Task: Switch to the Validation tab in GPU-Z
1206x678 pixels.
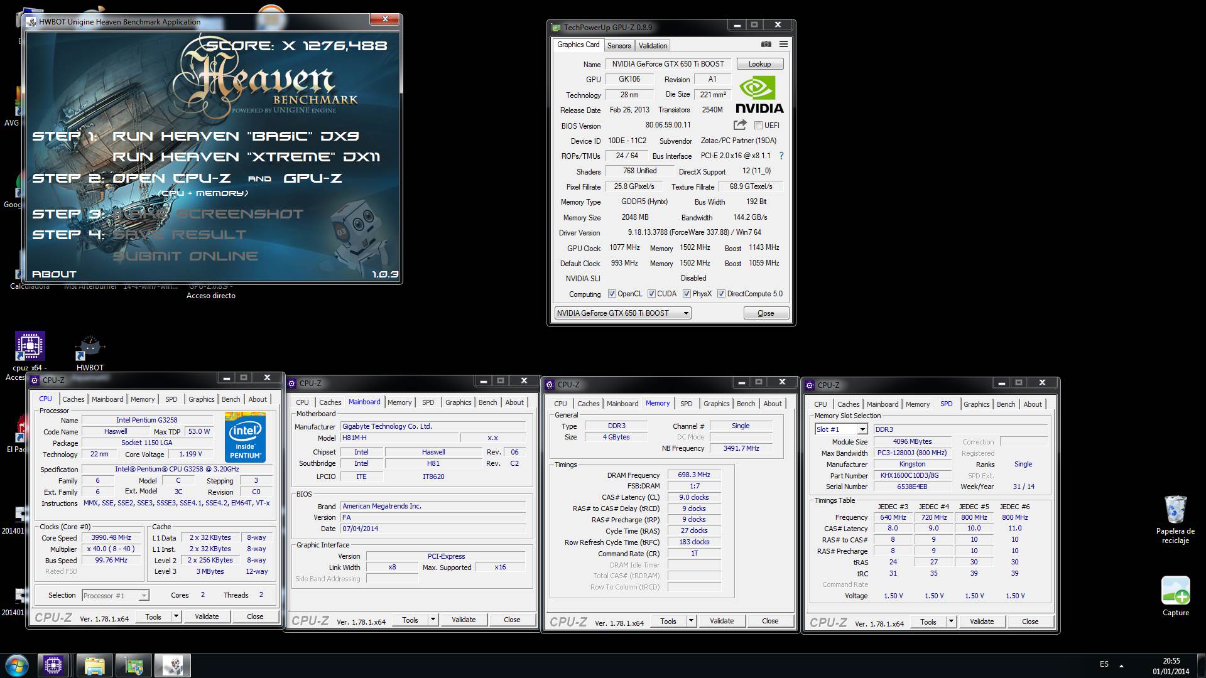Action: coord(653,46)
